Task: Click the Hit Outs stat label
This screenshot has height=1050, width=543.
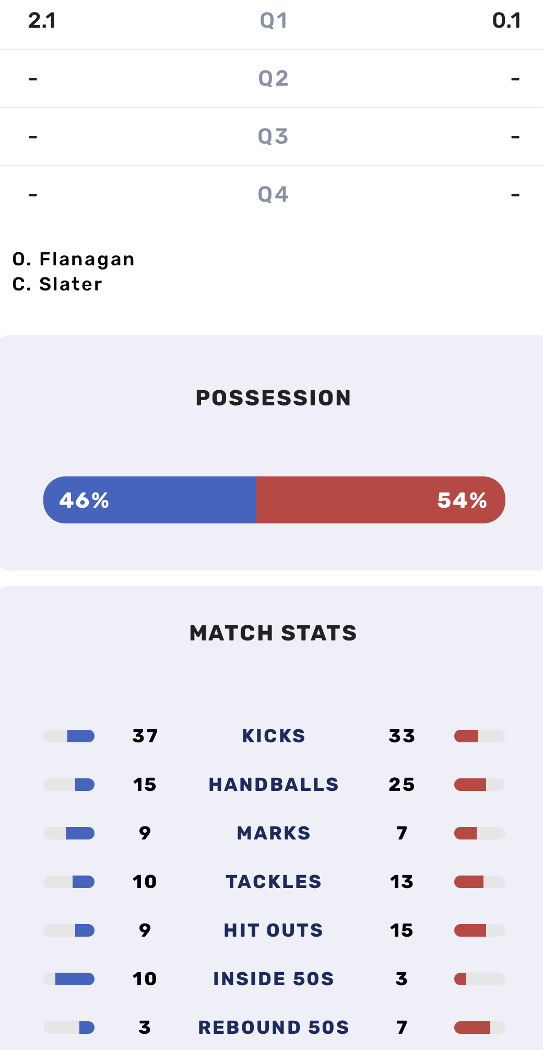Action: click(x=274, y=930)
